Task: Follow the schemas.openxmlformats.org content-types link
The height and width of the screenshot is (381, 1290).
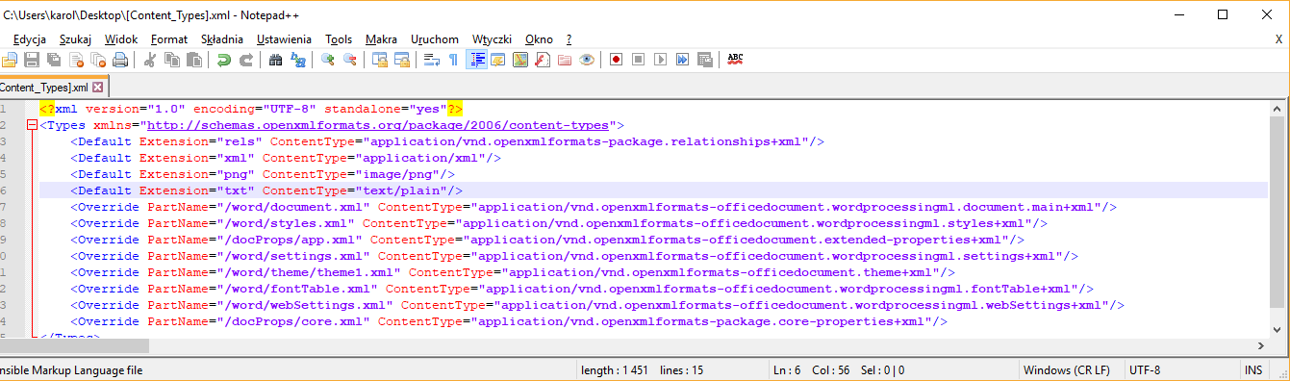Action: point(377,125)
